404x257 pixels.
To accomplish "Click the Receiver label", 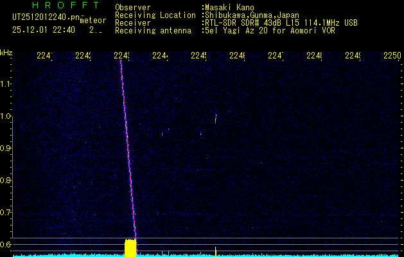I will click(x=133, y=23).
